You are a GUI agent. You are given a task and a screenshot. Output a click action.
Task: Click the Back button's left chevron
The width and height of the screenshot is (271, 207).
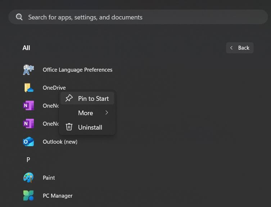tap(231, 48)
